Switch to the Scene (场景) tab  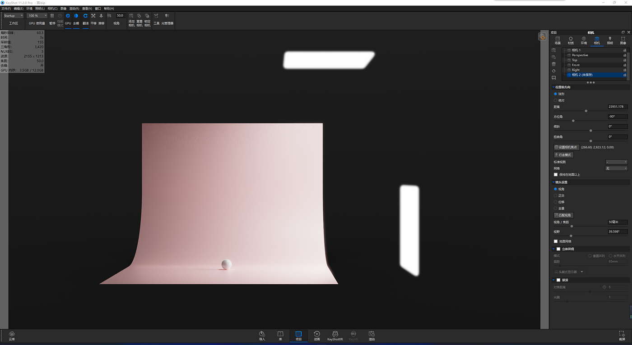click(558, 41)
